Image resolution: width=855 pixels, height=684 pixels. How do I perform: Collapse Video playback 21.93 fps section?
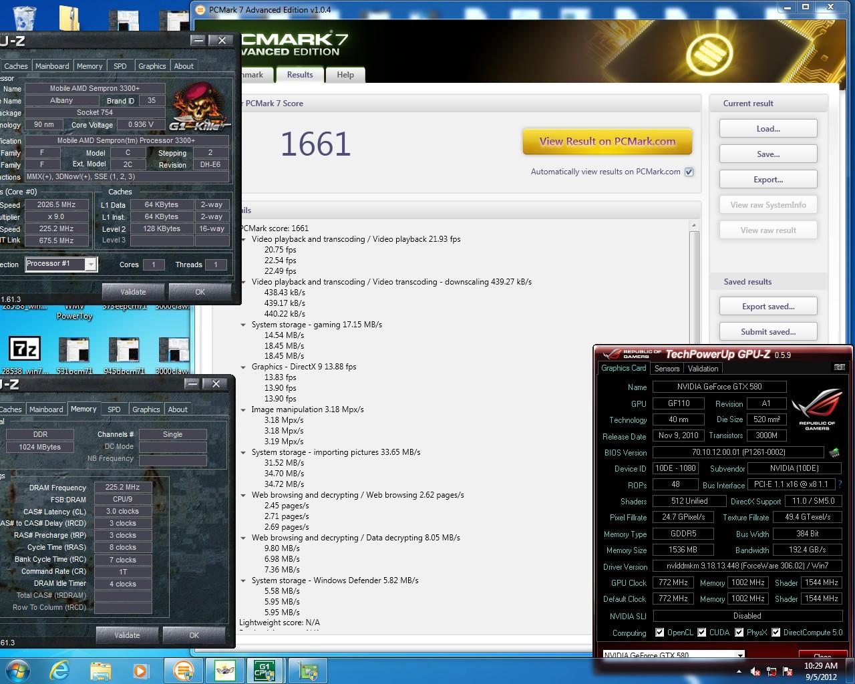tap(244, 239)
